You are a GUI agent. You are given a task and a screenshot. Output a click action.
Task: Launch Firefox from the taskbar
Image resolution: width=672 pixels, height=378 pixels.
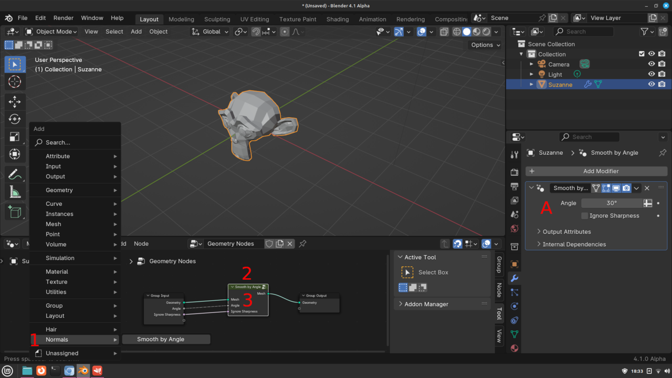click(x=41, y=371)
